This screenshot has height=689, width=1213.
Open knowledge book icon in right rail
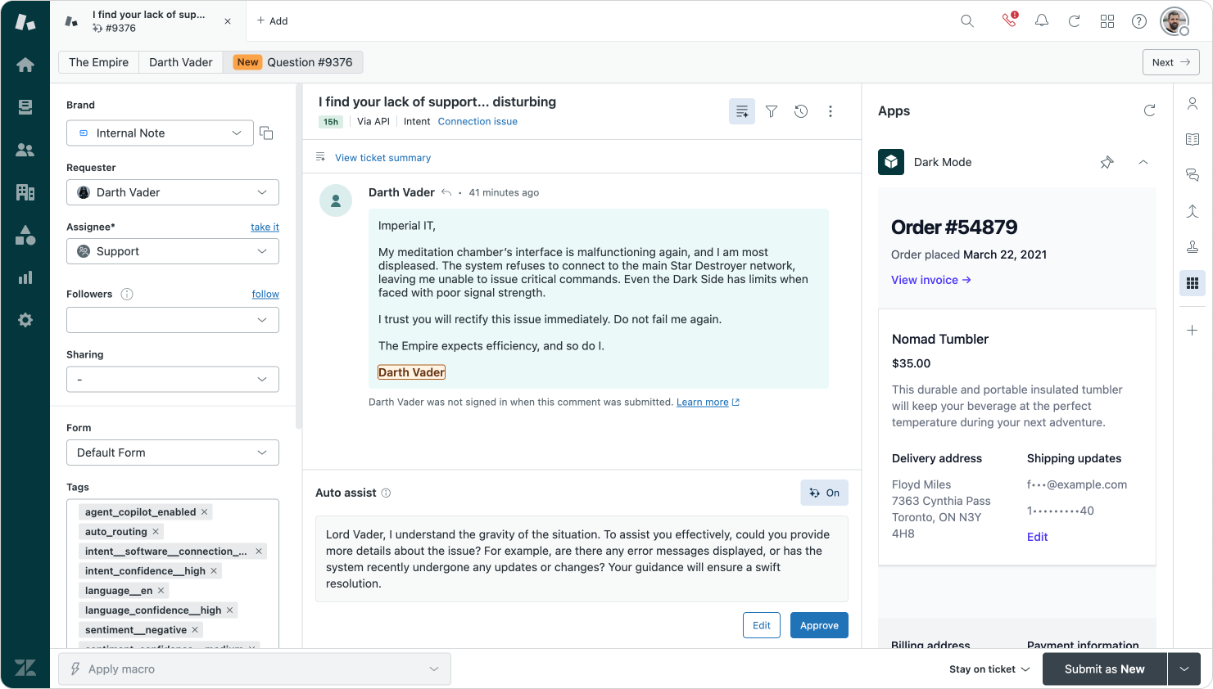click(x=1193, y=139)
